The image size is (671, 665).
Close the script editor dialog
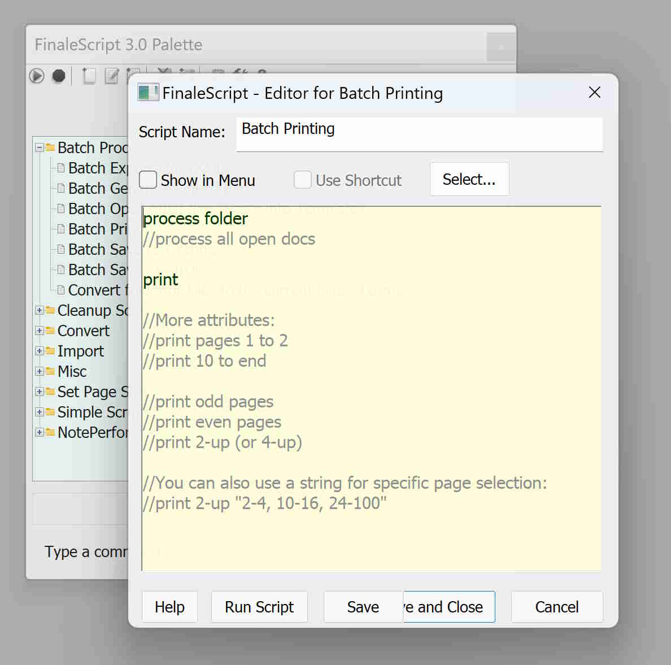594,93
